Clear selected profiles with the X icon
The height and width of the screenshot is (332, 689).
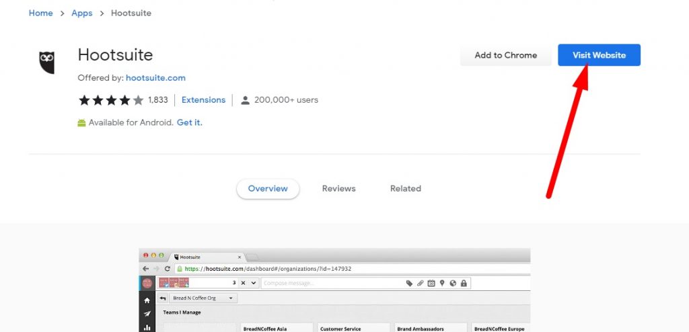pos(243,283)
